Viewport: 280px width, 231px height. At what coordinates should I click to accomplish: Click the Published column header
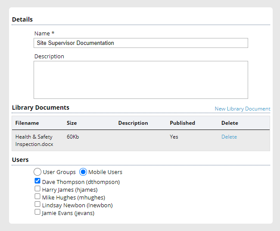(x=182, y=123)
